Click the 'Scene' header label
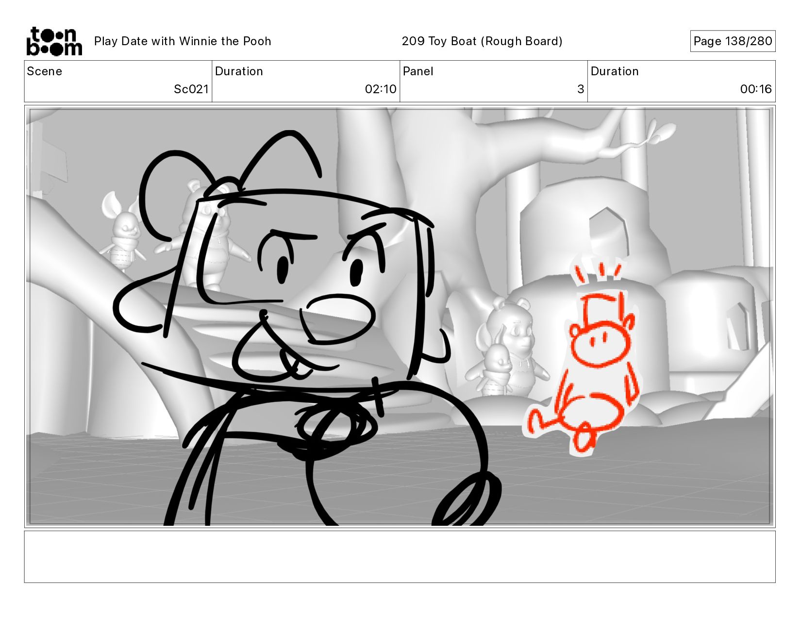 pyautogui.click(x=45, y=71)
